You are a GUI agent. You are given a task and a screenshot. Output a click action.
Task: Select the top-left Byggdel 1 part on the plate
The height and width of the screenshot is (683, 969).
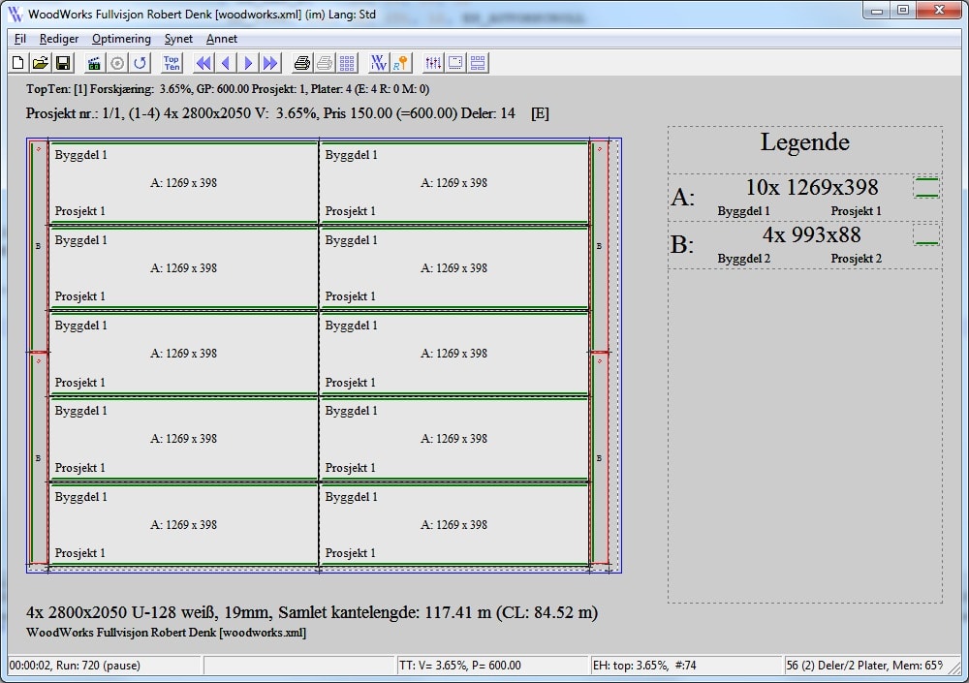[x=183, y=182]
